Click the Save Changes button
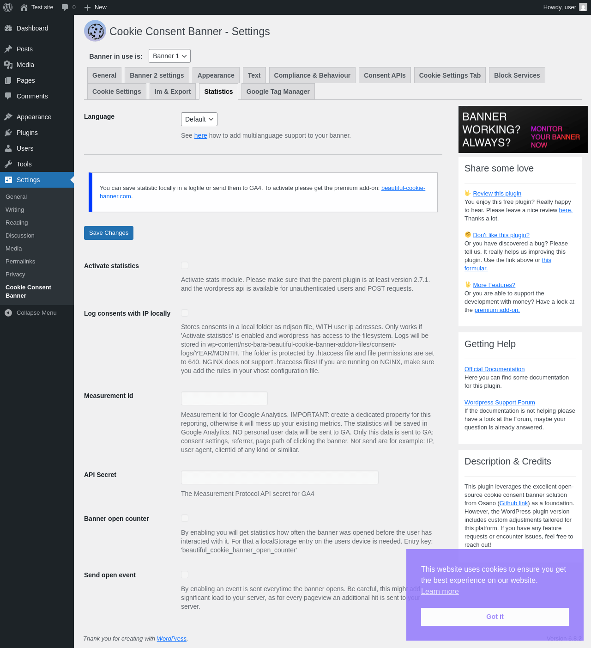Image resolution: width=591 pixels, height=648 pixels. (109, 233)
